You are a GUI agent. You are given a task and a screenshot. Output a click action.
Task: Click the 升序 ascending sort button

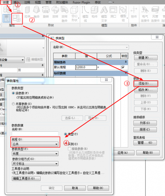click(x=145, y=123)
